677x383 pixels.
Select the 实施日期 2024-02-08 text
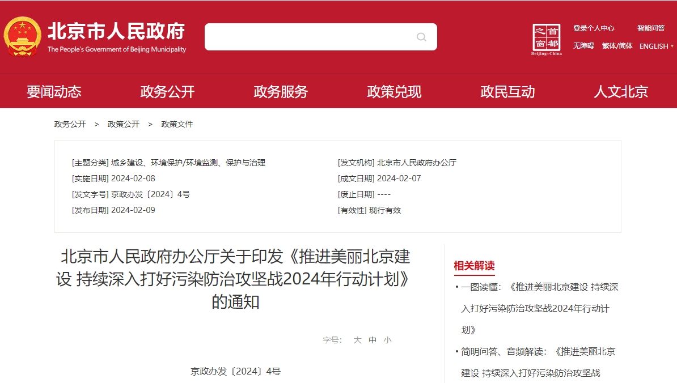[x=113, y=178]
